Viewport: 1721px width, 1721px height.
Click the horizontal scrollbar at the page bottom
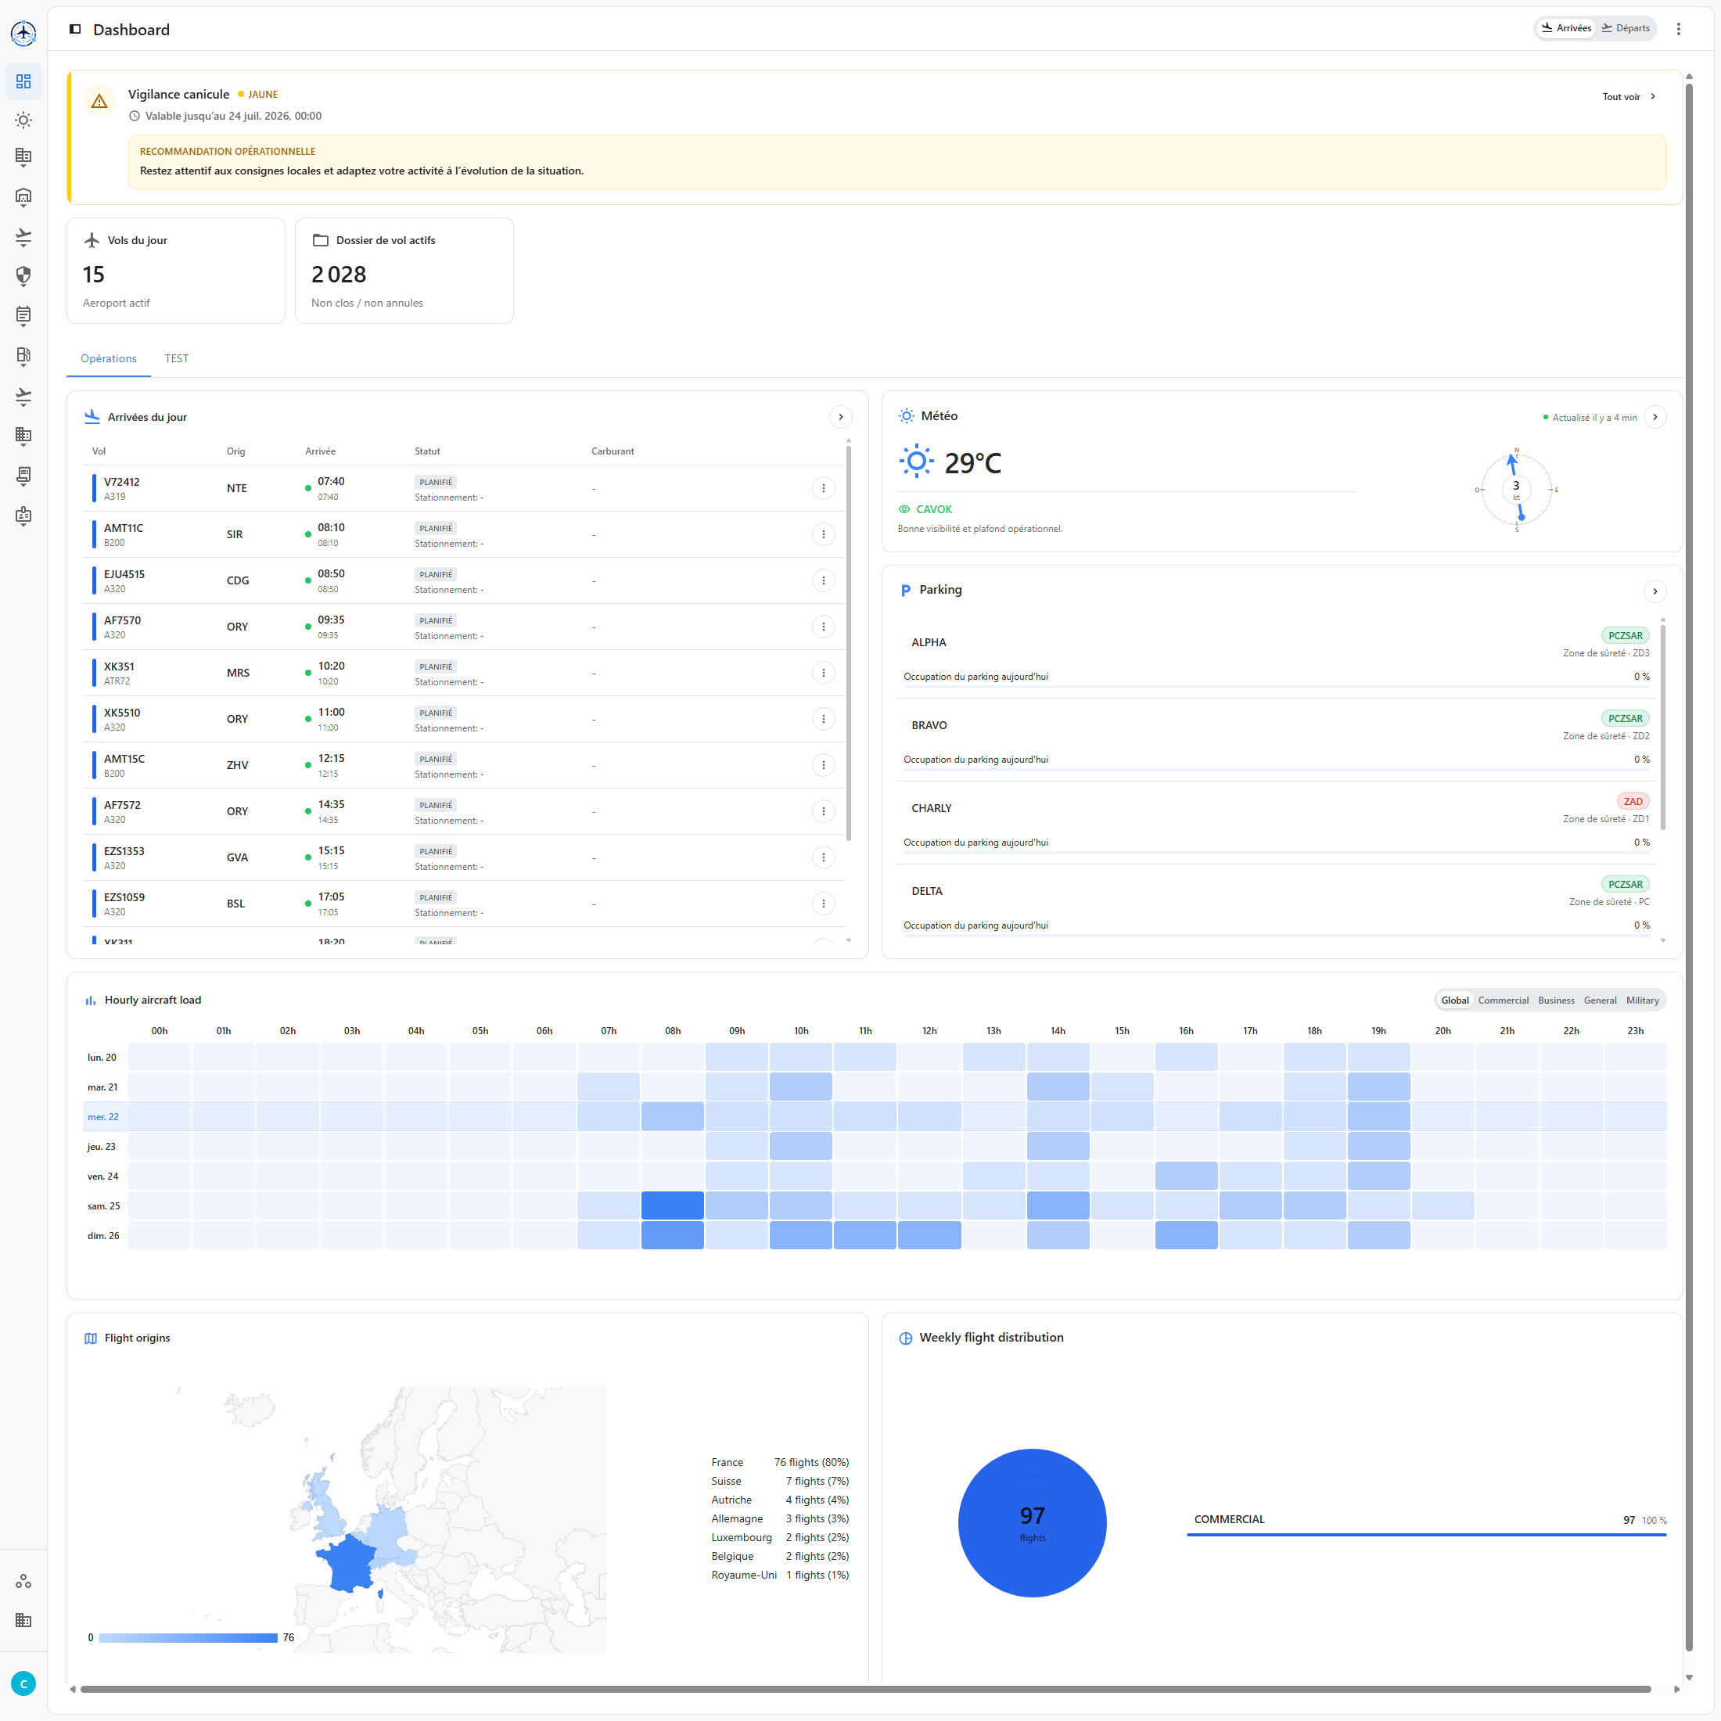pyautogui.click(x=865, y=1689)
